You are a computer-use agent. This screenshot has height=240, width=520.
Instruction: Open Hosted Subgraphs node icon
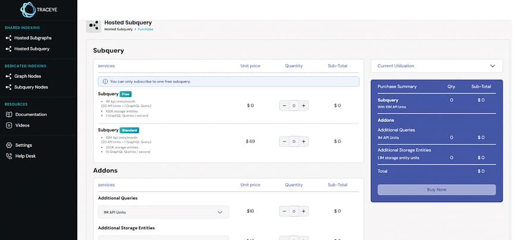(x=9, y=38)
